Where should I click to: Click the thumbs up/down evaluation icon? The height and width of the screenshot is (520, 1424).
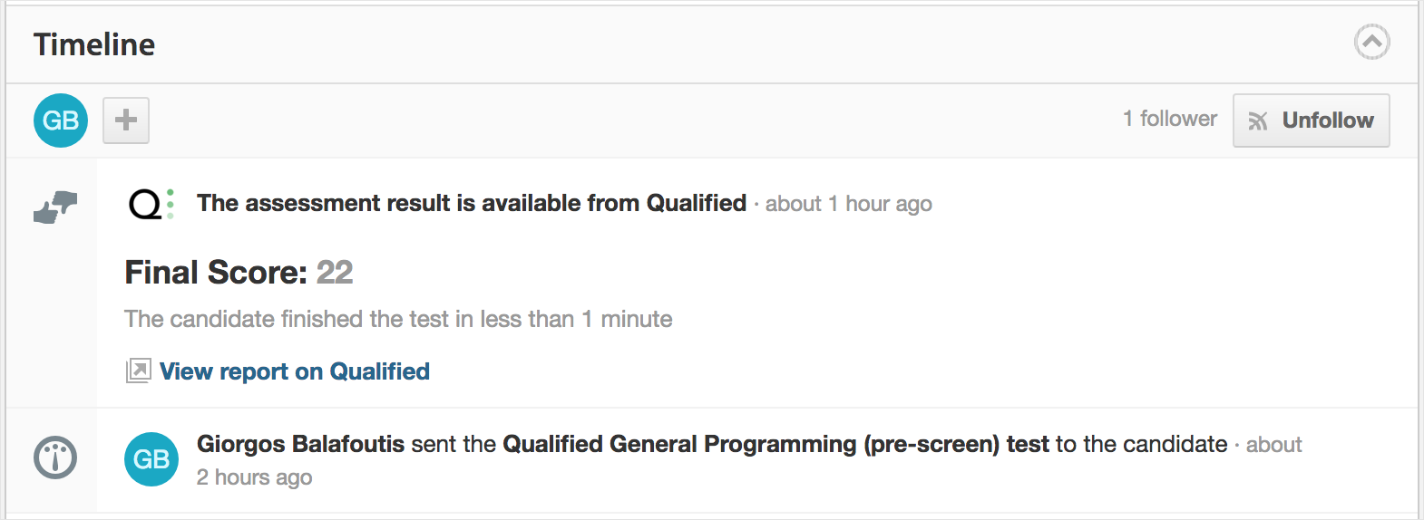point(55,207)
